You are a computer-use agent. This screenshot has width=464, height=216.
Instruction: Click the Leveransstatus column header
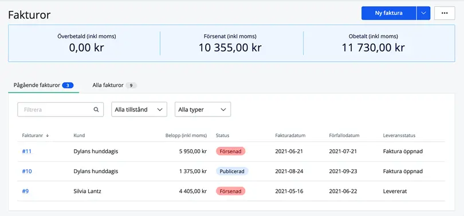click(399, 135)
